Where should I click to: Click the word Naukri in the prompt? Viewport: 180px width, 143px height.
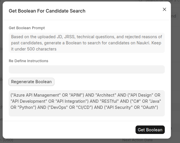(142, 43)
